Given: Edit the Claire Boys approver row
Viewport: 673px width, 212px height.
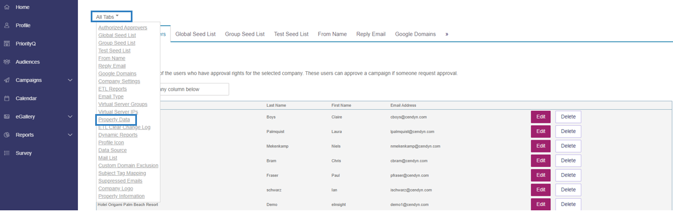Looking at the screenshot, I should click(x=541, y=117).
